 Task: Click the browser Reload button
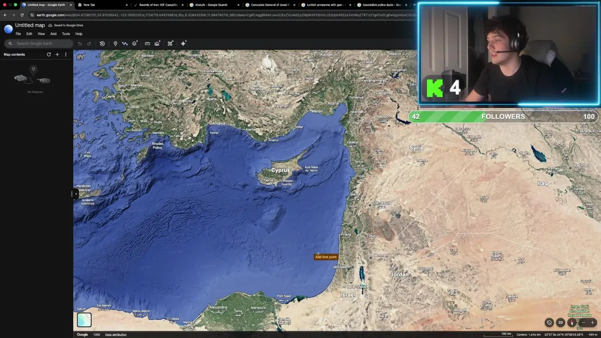22,15
